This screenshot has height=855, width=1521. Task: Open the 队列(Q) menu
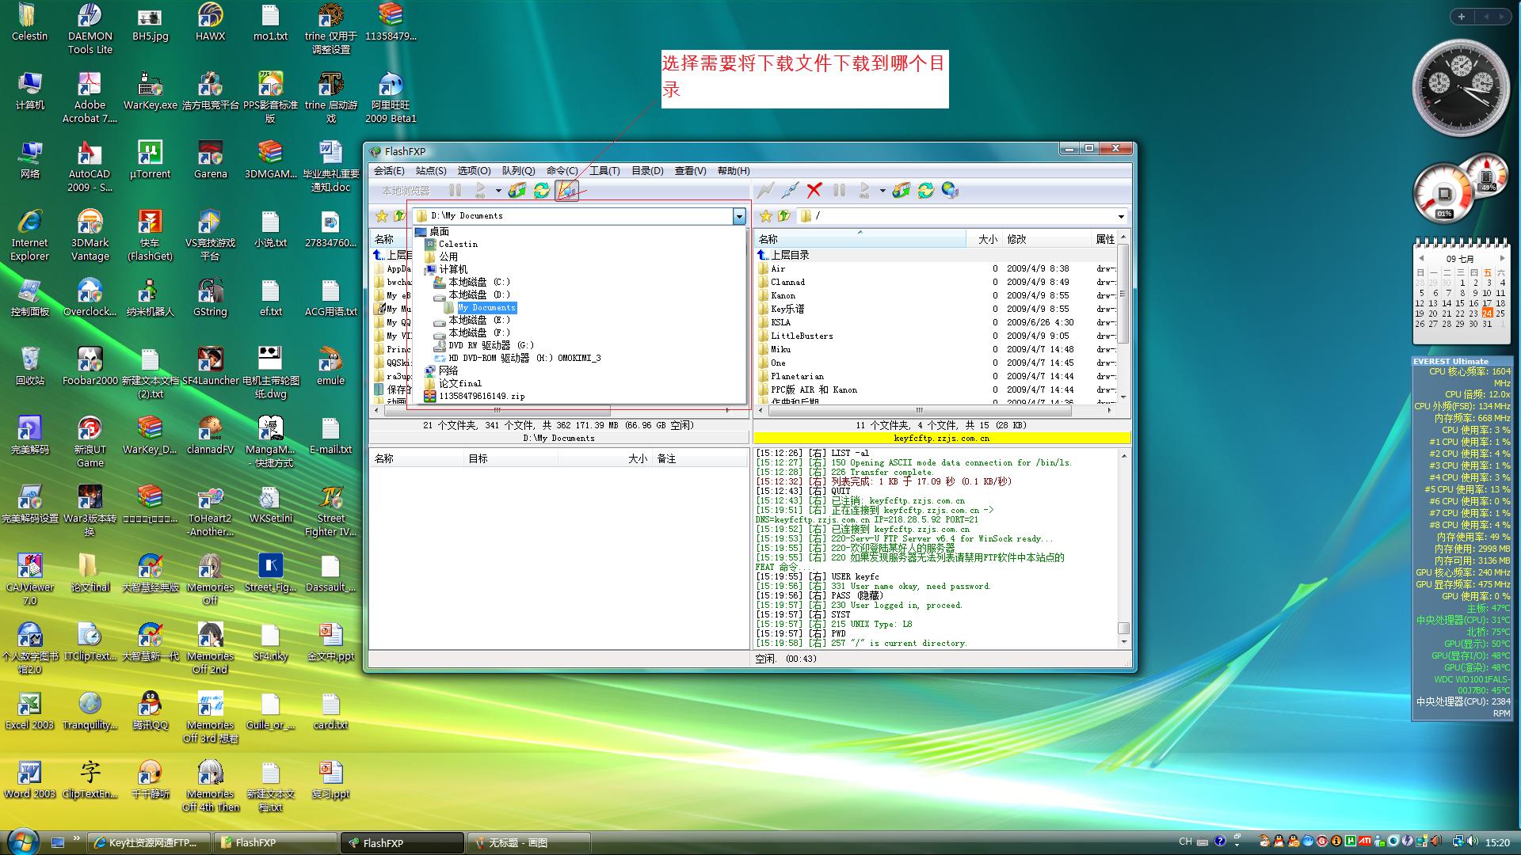pos(518,171)
